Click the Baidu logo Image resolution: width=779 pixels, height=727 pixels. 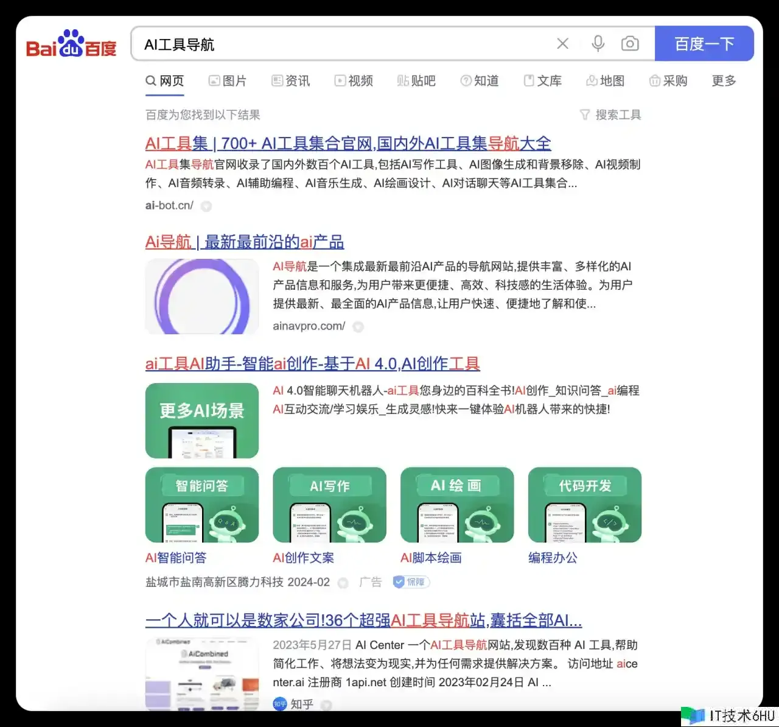coord(71,44)
